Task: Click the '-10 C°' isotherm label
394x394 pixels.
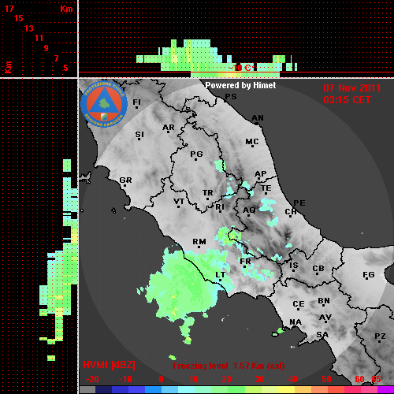Action: [241, 68]
